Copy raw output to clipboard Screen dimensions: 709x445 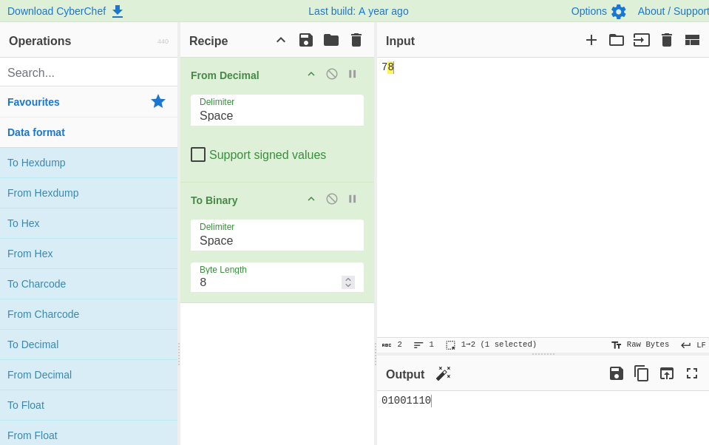click(641, 373)
